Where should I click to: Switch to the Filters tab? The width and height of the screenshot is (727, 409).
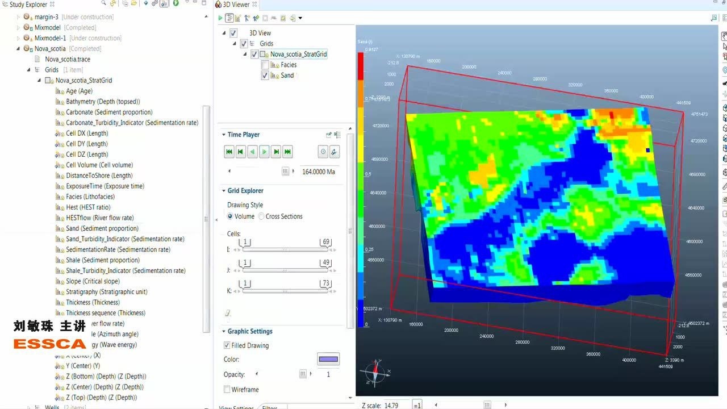pos(270,407)
